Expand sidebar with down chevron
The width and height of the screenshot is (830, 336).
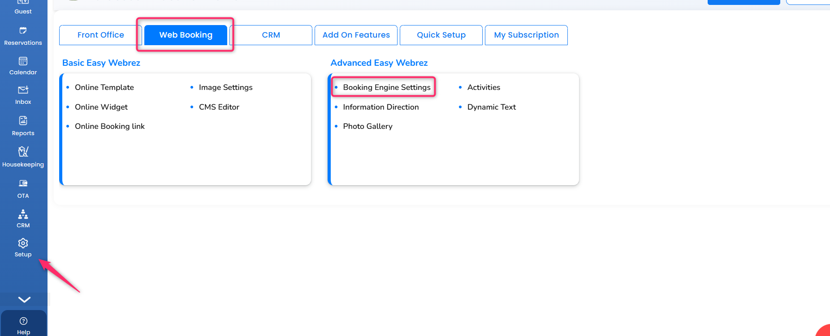[24, 299]
